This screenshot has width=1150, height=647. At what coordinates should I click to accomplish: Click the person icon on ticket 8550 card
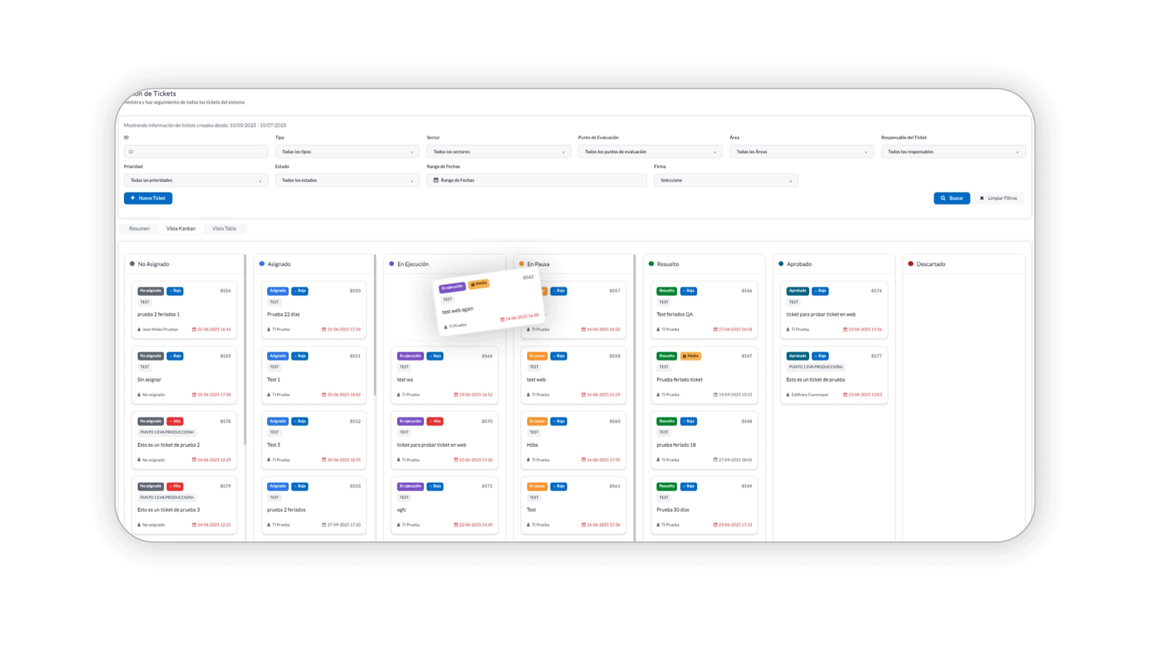coord(269,329)
